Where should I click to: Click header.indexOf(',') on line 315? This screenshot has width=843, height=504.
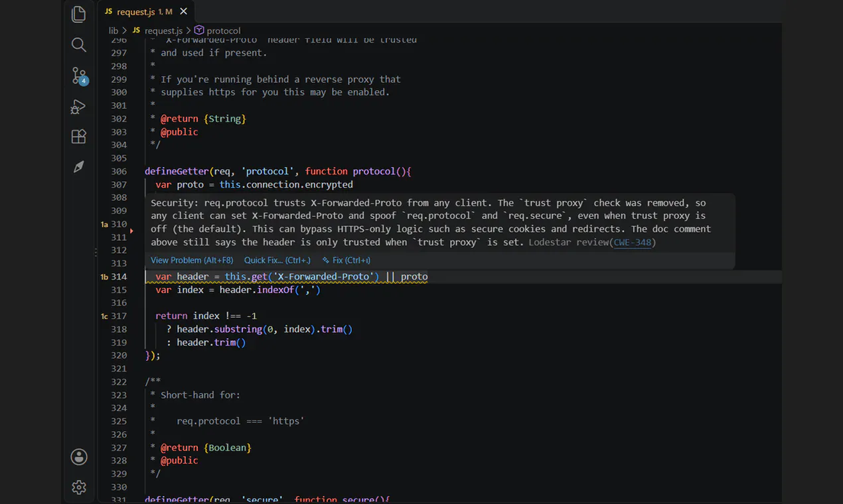[x=270, y=290]
